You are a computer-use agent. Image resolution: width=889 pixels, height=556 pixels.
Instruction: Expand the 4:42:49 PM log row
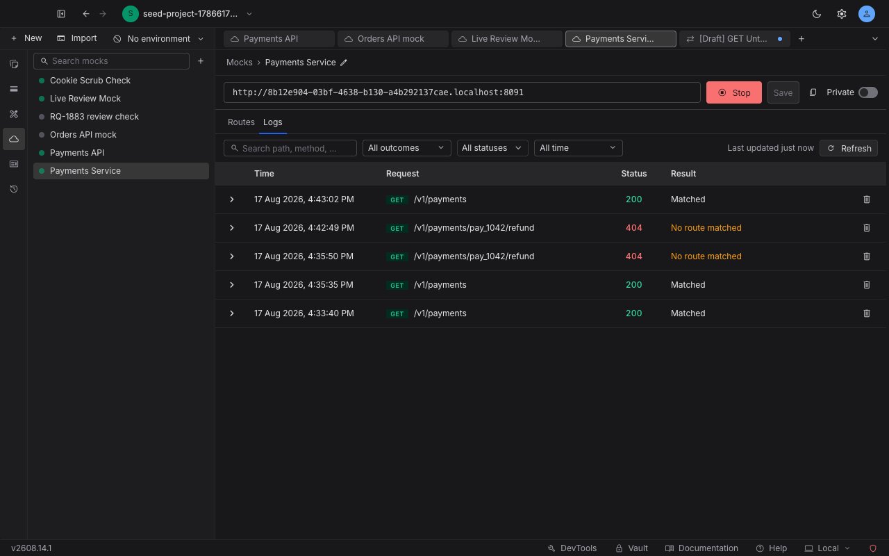point(232,228)
